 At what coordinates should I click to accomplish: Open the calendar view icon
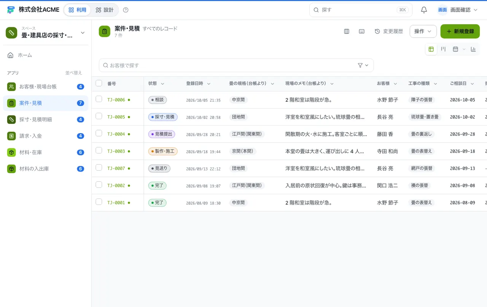(x=455, y=49)
